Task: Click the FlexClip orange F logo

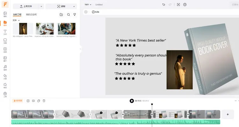Action: (x=5, y=4)
